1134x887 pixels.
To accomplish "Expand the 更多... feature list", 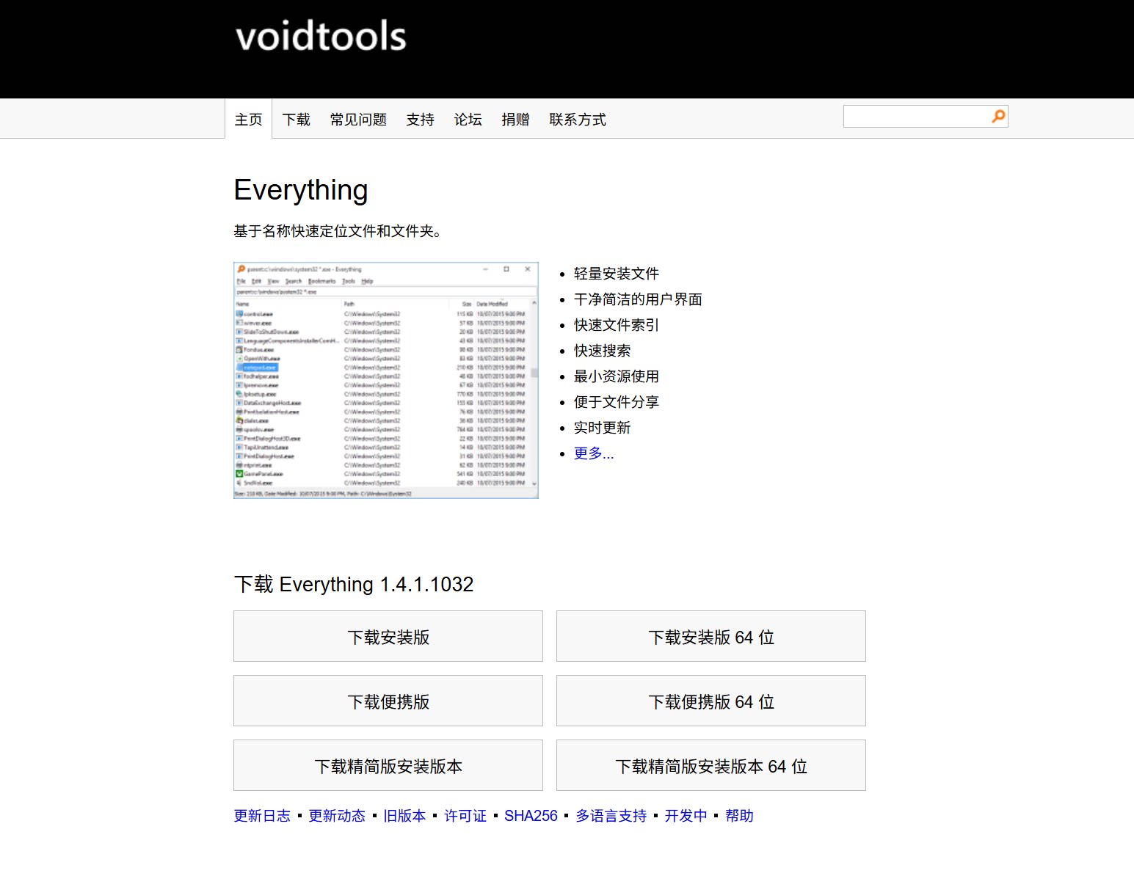I will (593, 453).
